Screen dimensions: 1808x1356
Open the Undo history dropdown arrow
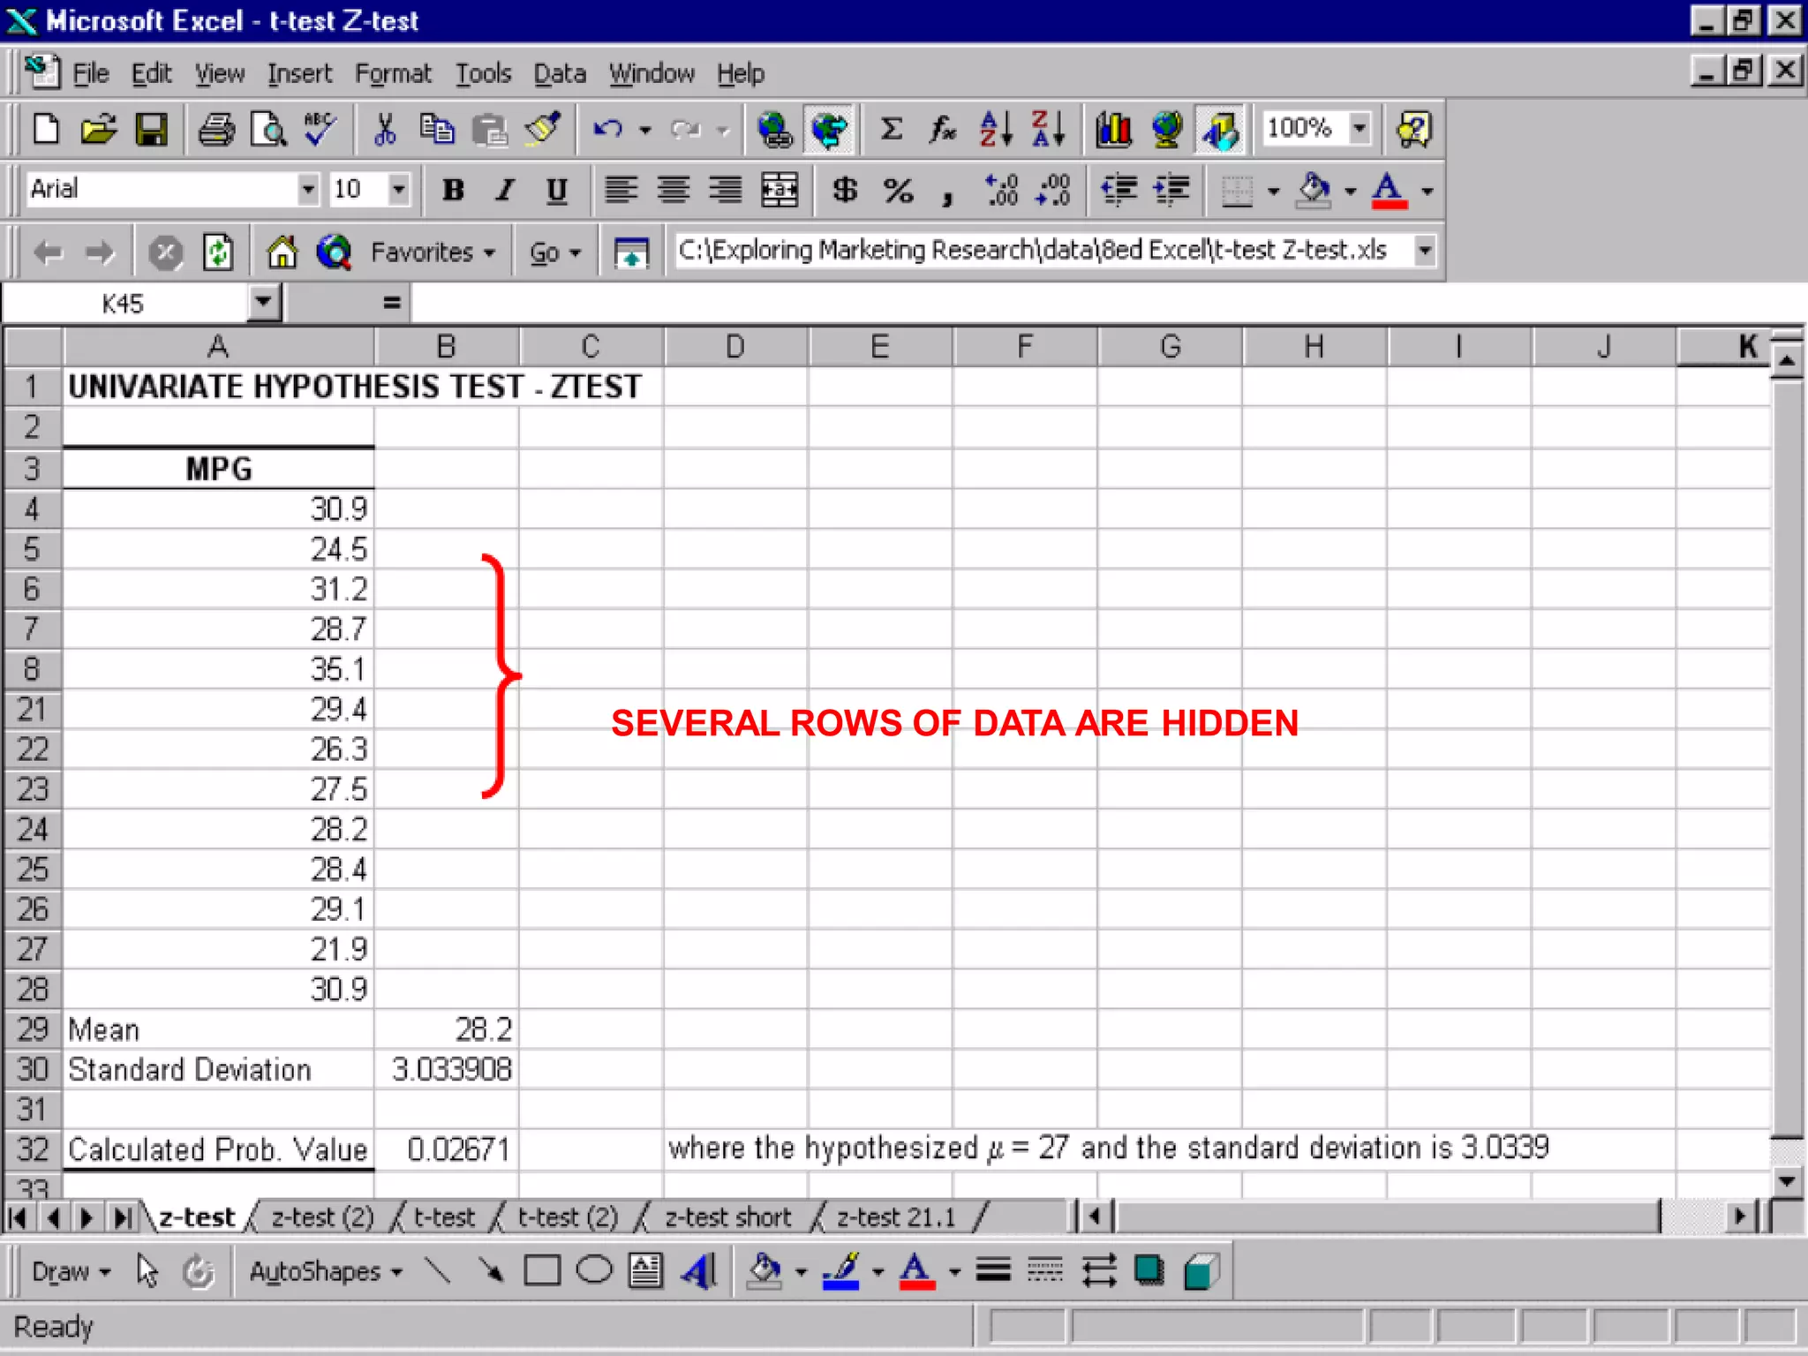pyautogui.click(x=645, y=131)
